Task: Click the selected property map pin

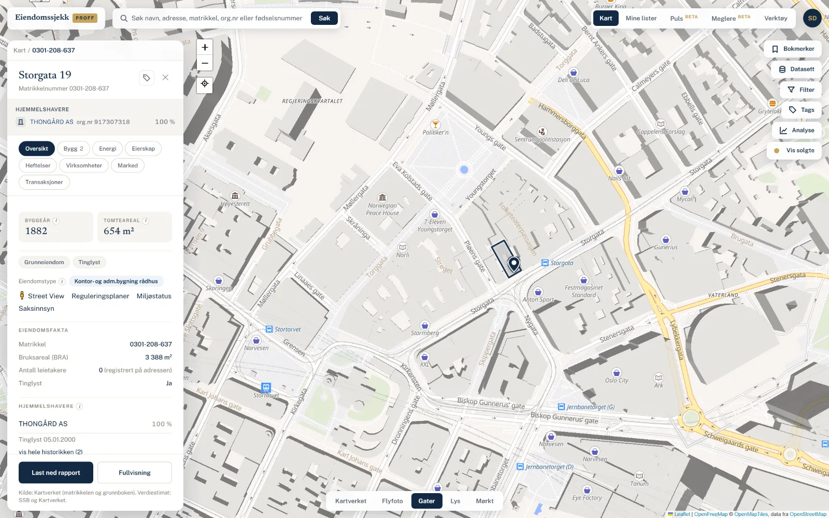Action: (x=513, y=264)
